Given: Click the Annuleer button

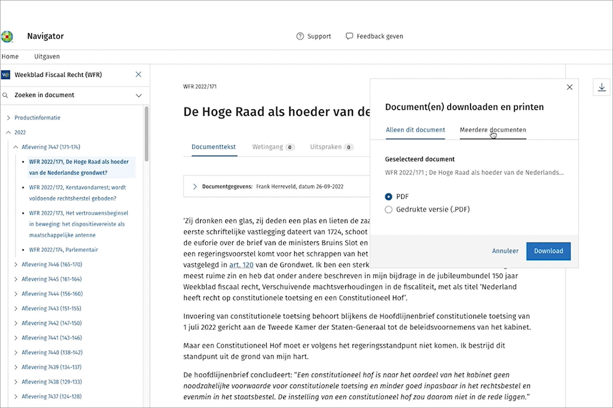Looking at the screenshot, I should click(x=505, y=251).
